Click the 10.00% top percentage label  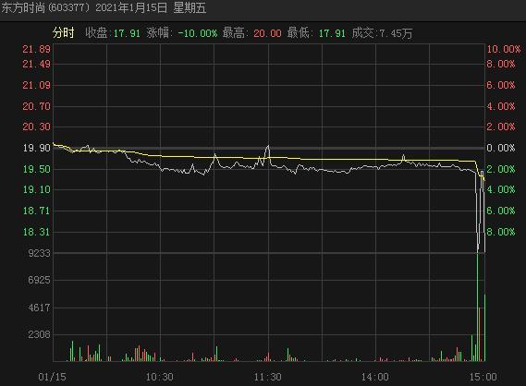(x=504, y=49)
